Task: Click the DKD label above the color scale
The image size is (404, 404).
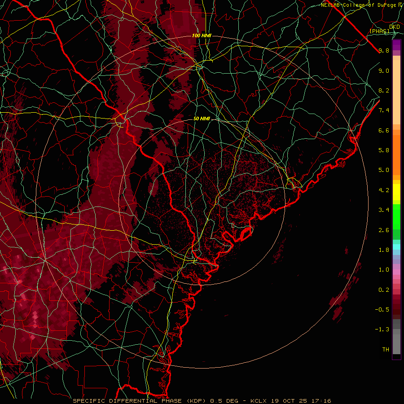Action: click(x=395, y=26)
